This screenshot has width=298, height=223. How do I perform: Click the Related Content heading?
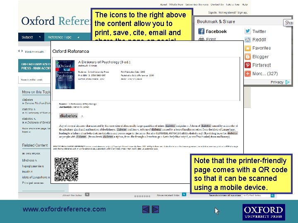pyautogui.click(x=35, y=145)
